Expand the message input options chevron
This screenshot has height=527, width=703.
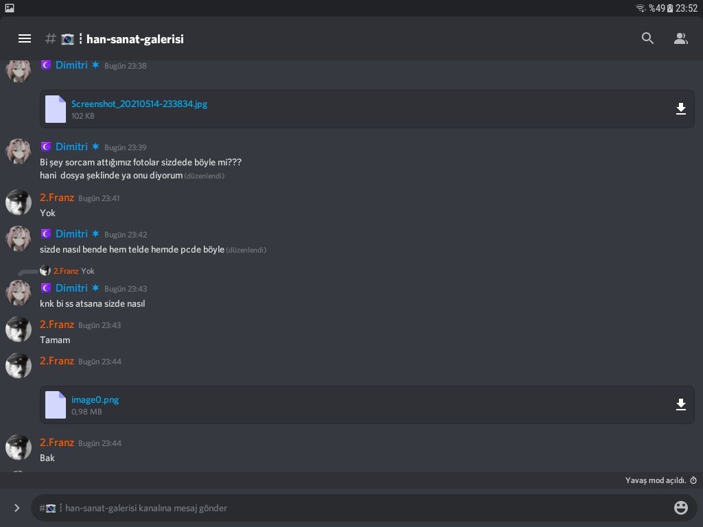tap(16, 508)
